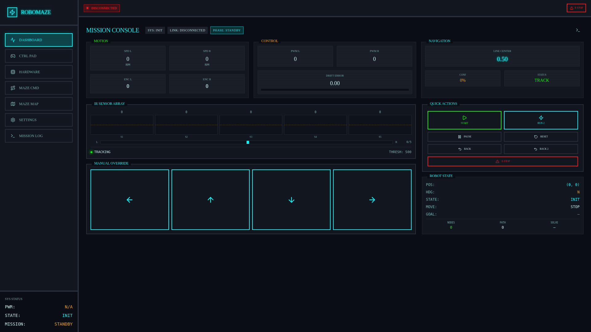Click the HDG value N
Viewport: 591px width, 332px height.
pos(578,192)
